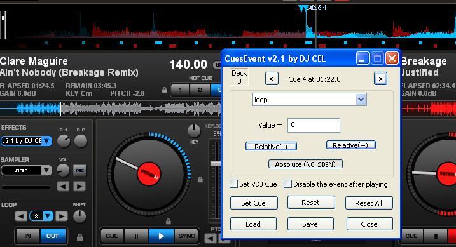
Task: Select next sample with right arrow
Action: (x=79, y=186)
